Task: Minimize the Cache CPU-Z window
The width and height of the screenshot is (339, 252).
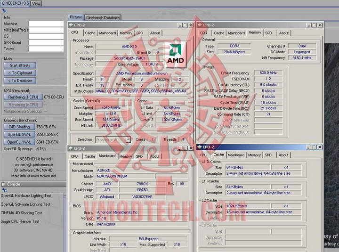Action: 308,147
